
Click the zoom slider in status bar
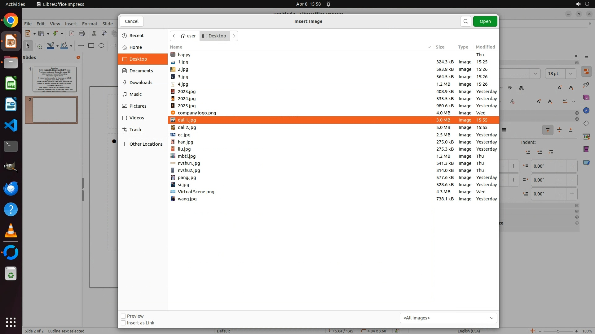point(558,331)
